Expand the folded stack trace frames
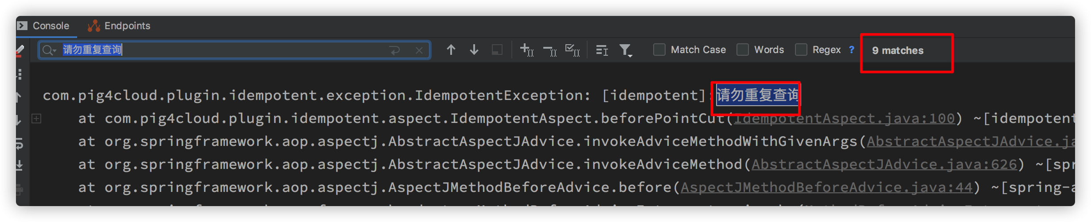 [36, 119]
